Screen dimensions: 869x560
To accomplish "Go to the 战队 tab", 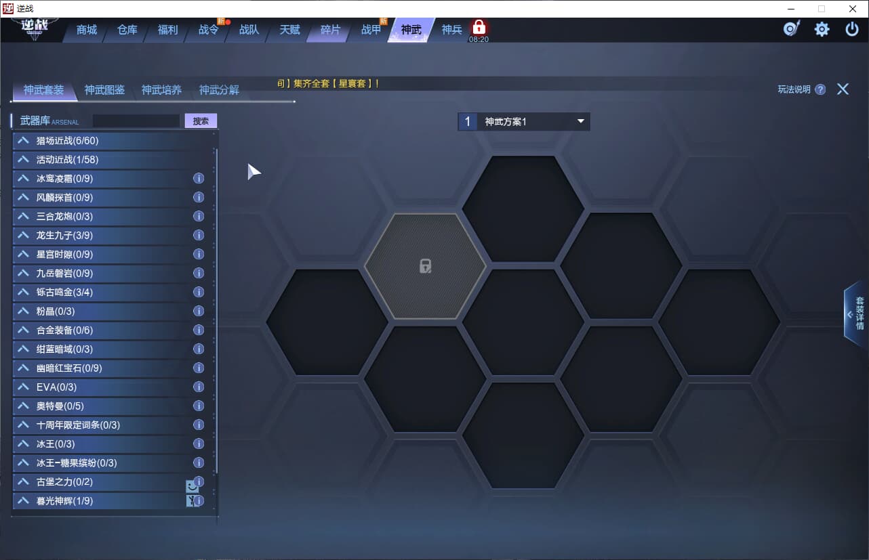I will click(249, 30).
